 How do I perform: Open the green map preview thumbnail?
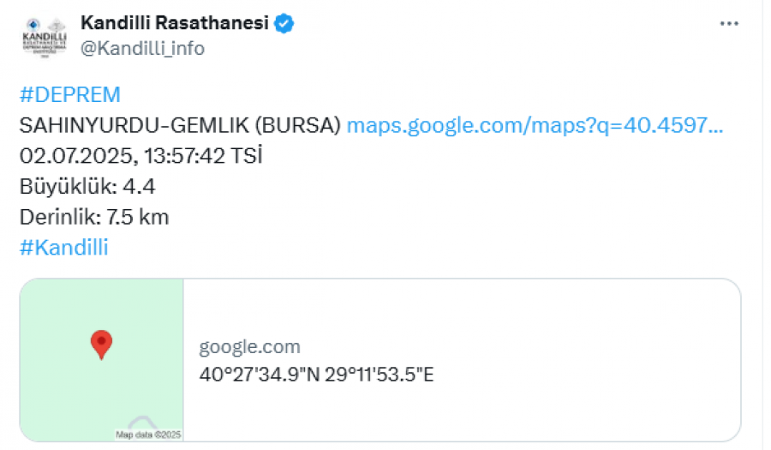click(x=102, y=360)
